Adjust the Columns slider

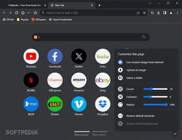(x=155, y=97)
